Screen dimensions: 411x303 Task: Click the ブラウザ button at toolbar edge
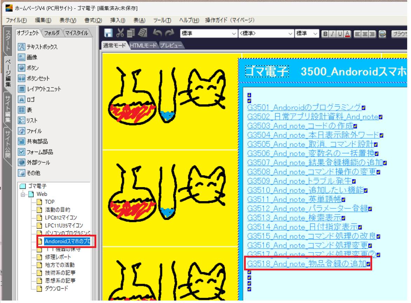pyautogui.click(x=399, y=34)
